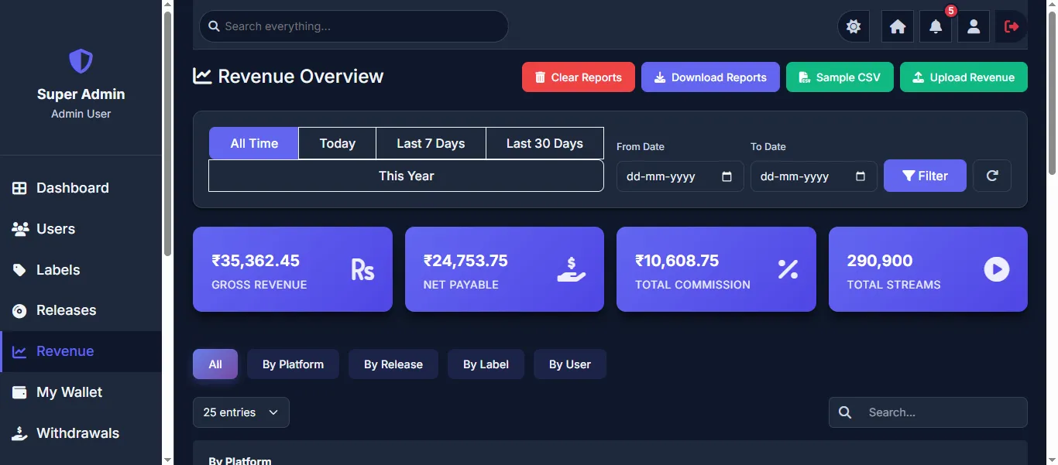The width and height of the screenshot is (1058, 465).
Task: Click the main page vertical scrollbar
Action: pyautogui.click(x=1052, y=93)
